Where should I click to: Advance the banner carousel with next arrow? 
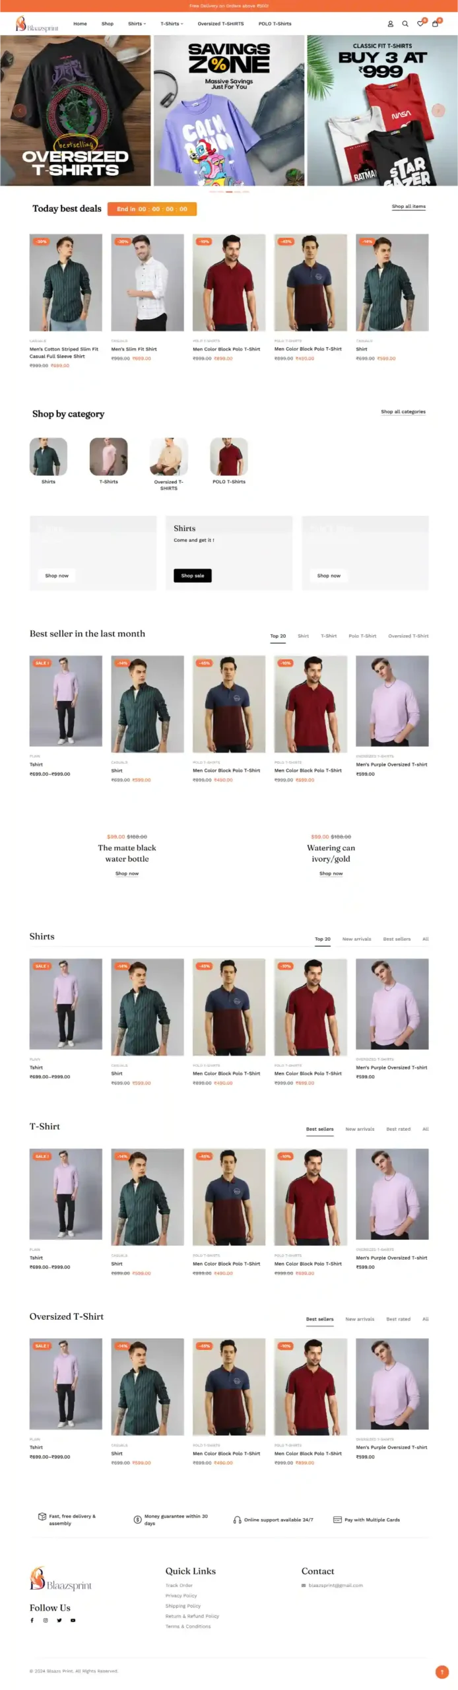click(x=438, y=110)
